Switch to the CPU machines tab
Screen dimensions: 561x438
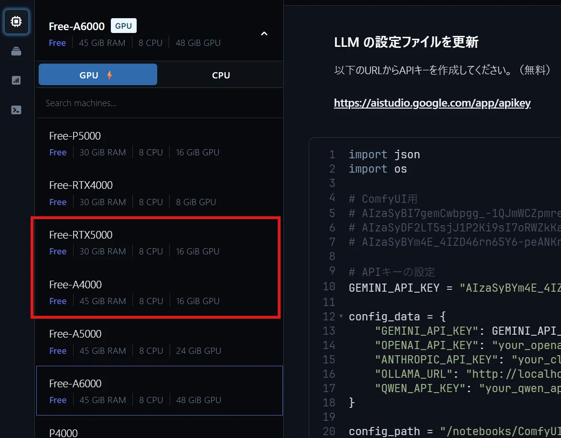pos(221,75)
